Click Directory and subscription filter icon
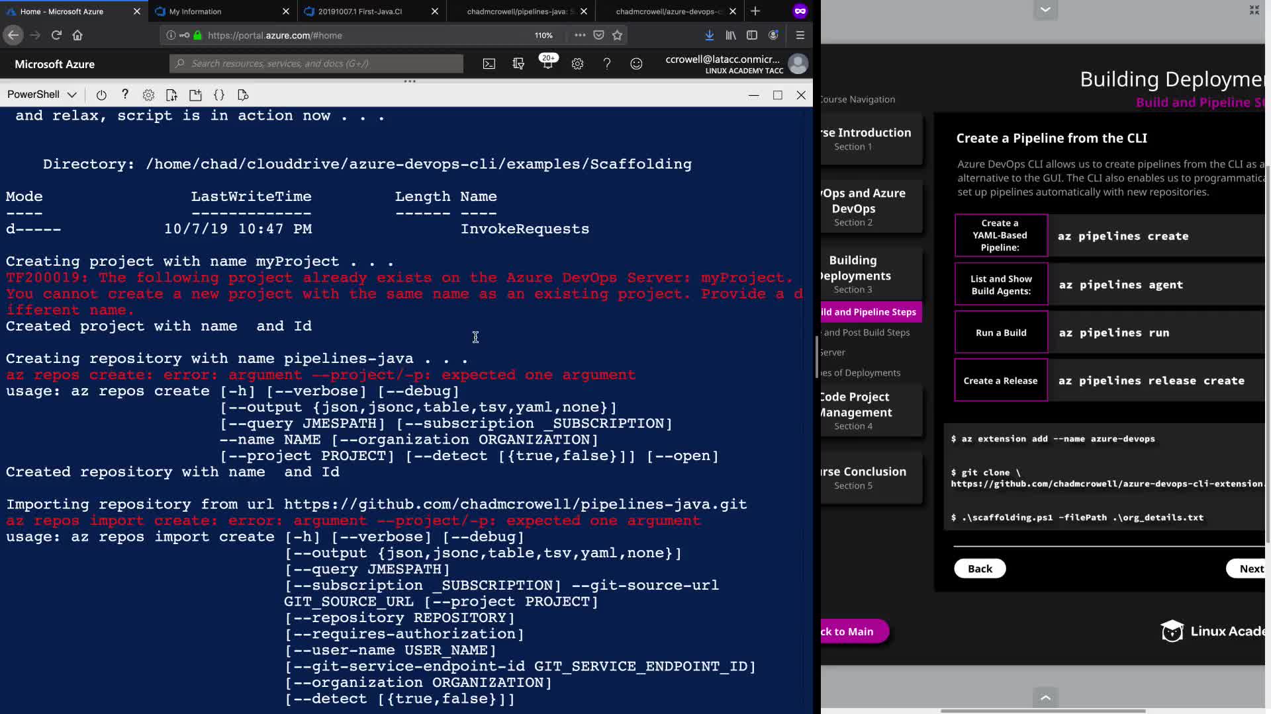1271x714 pixels. click(x=518, y=64)
